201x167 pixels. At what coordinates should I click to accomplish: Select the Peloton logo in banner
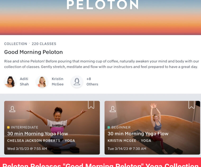(x=103, y=5)
